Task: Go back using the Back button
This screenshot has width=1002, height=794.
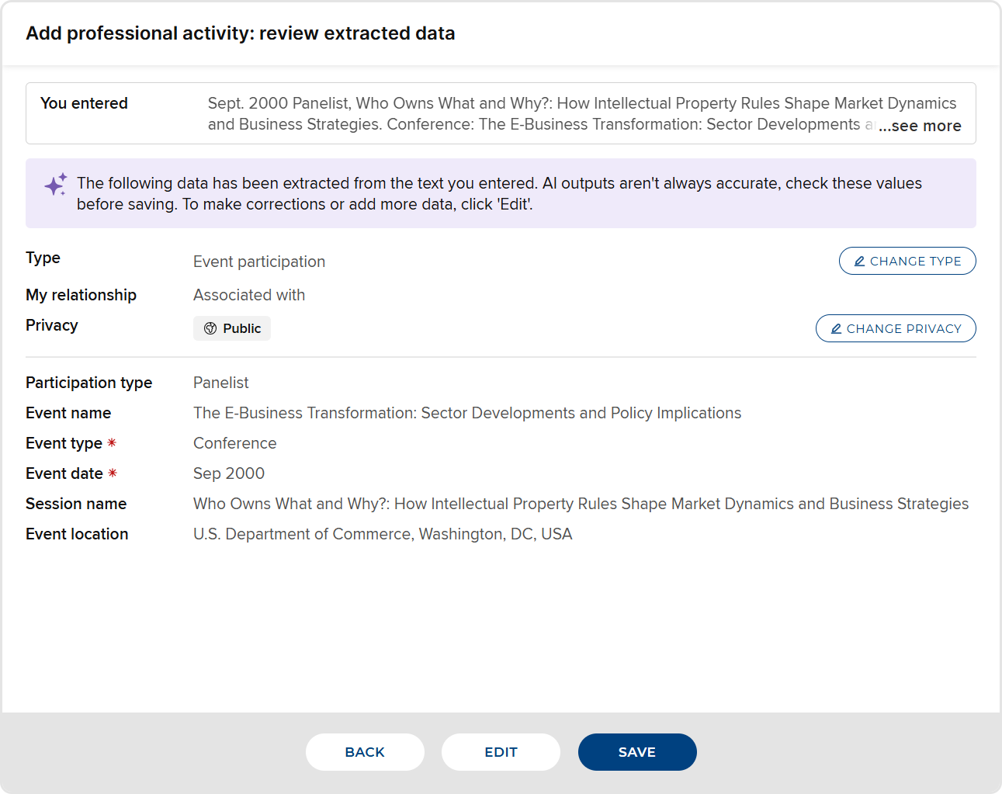Action: (x=365, y=752)
